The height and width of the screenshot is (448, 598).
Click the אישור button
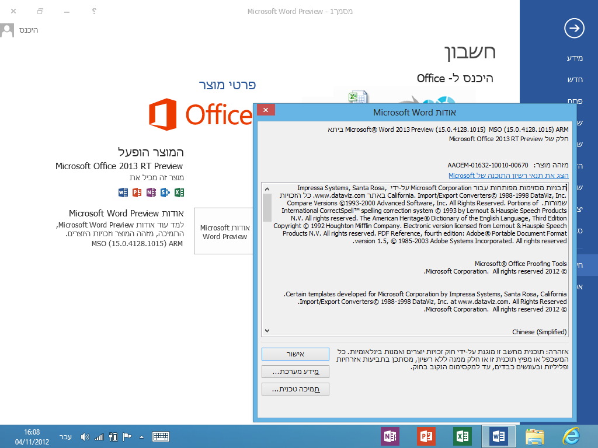pos(295,354)
